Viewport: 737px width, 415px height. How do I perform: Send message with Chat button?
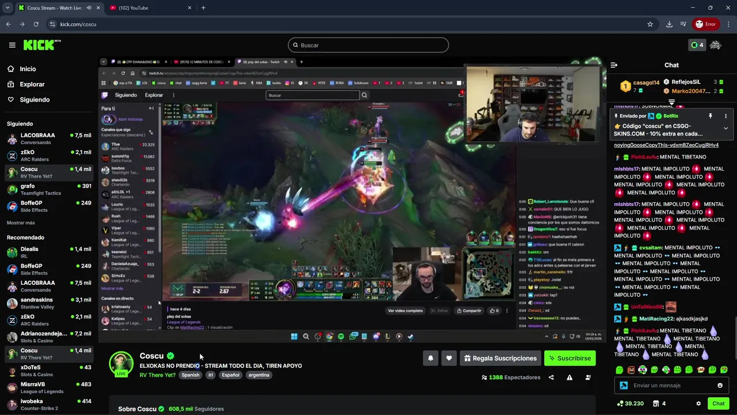click(718, 403)
